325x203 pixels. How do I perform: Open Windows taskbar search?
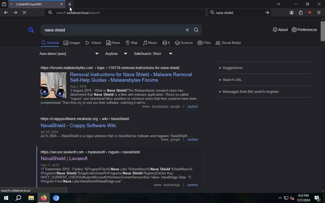[x=18, y=198]
